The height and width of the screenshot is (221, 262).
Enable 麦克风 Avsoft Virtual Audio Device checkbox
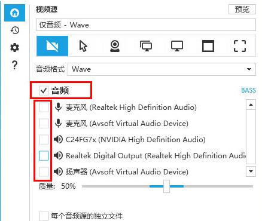click(44, 123)
